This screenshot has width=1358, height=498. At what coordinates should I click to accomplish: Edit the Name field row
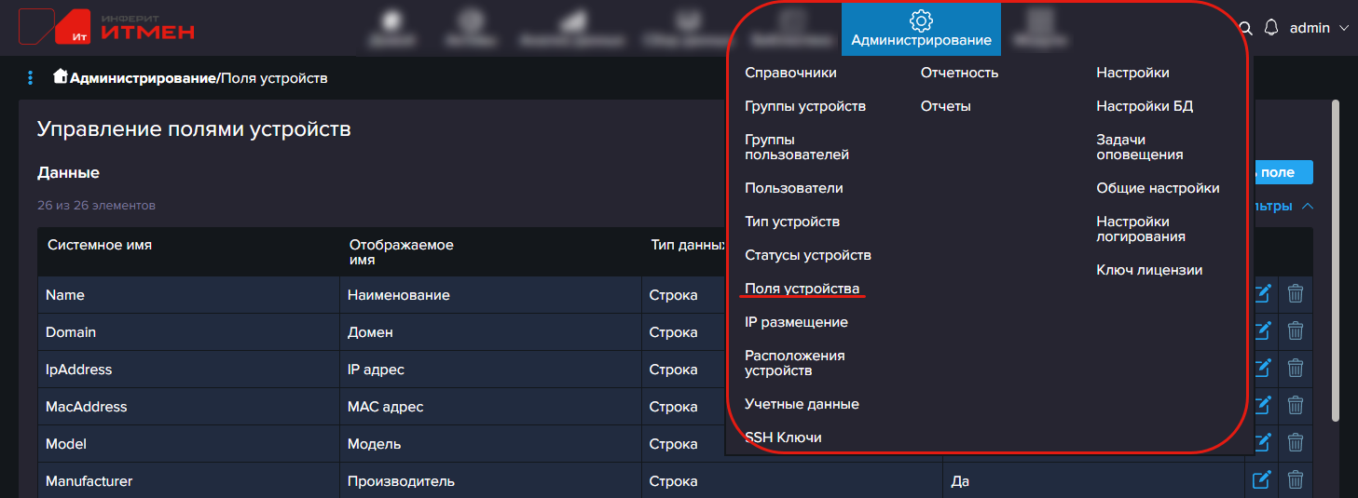point(1261,294)
